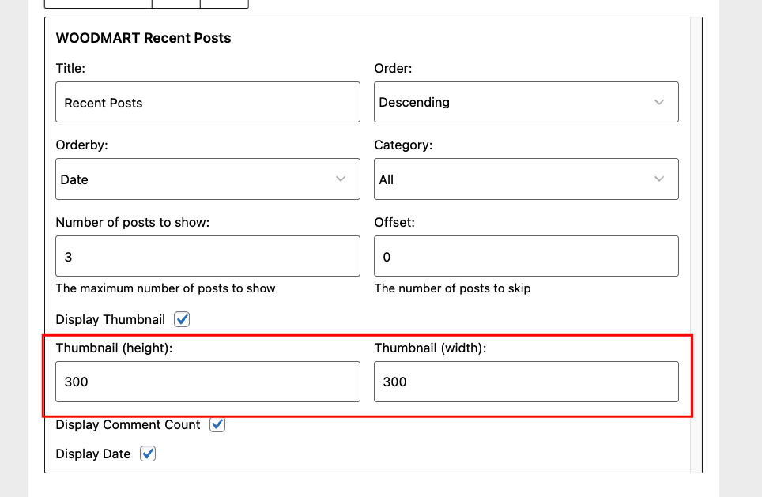Click the Orderby: label
The height and width of the screenshot is (497, 762).
pos(81,145)
